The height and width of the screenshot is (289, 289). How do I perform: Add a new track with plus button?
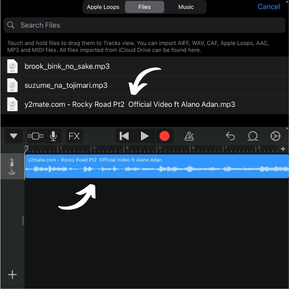[12, 275]
